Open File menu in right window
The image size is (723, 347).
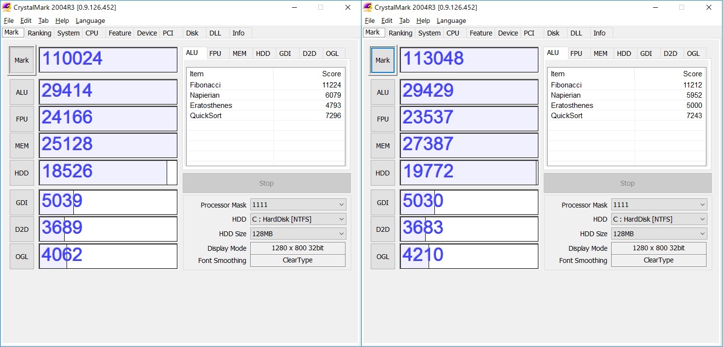[370, 20]
